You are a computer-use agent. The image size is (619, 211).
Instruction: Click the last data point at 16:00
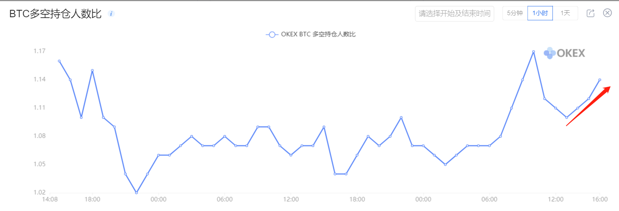[600, 80]
